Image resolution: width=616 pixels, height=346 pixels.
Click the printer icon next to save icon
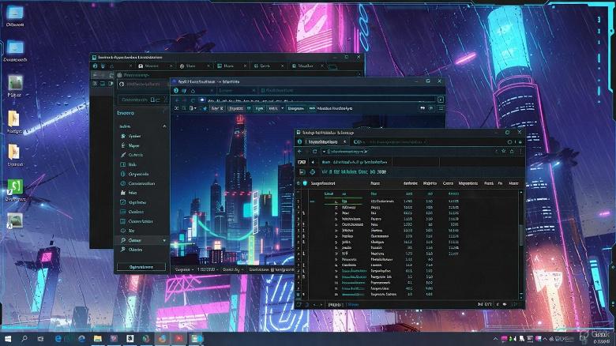pyautogui.click(x=312, y=172)
